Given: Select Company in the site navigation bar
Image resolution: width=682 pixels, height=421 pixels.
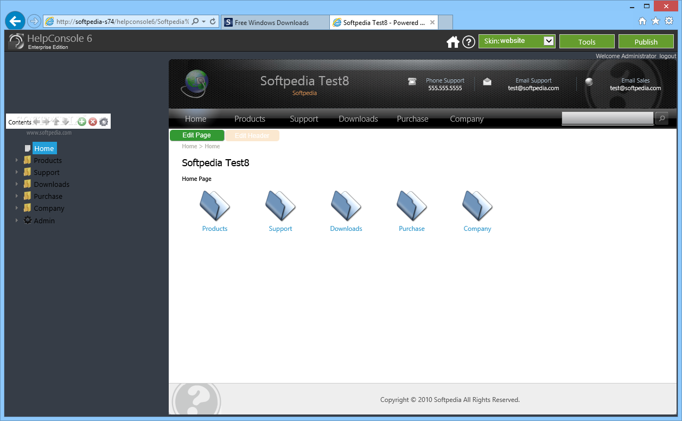Looking at the screenshot, I should [467, 119].
